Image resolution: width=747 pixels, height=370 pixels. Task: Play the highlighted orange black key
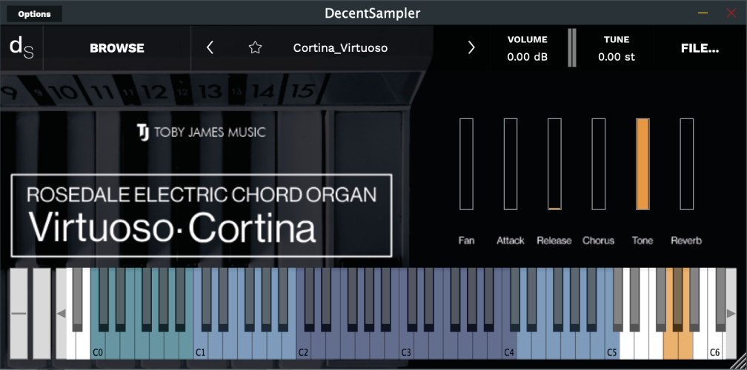(677, 300)
